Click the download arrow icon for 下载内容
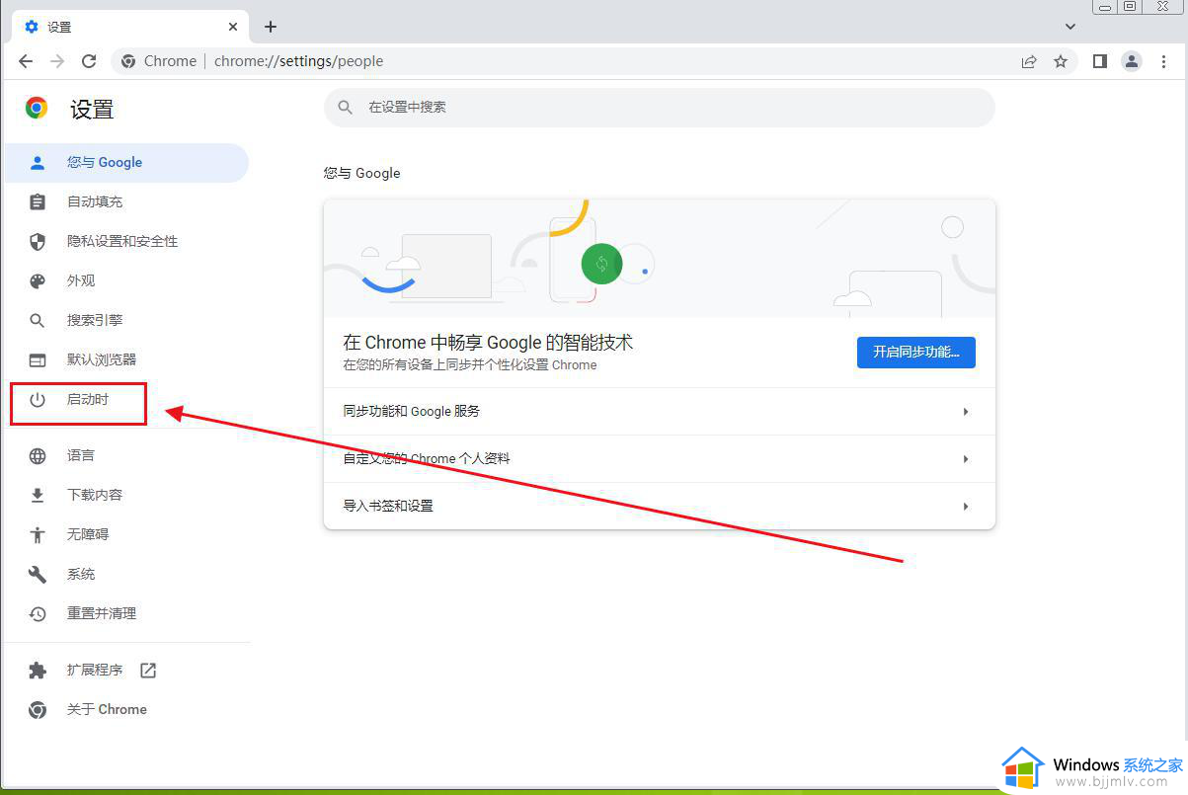 pos(38,496)
